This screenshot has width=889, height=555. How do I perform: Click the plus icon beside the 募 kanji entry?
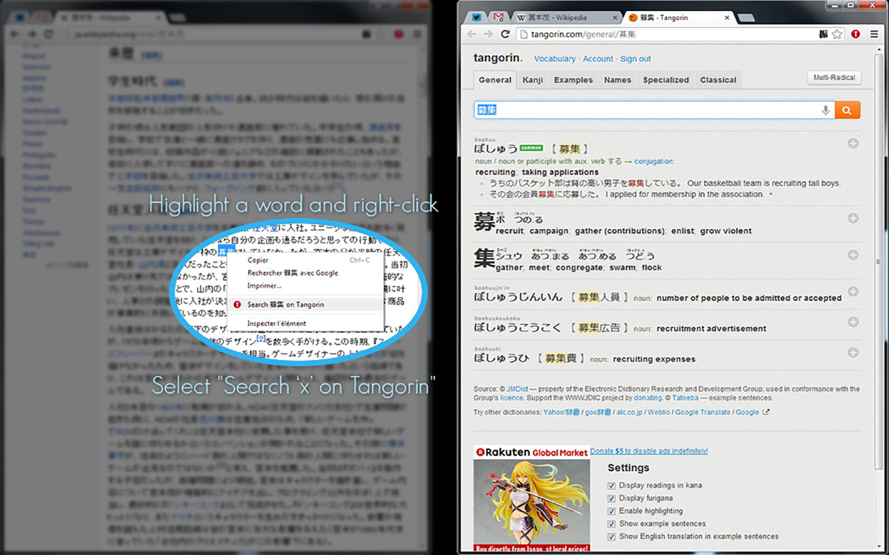pos(854,219)
